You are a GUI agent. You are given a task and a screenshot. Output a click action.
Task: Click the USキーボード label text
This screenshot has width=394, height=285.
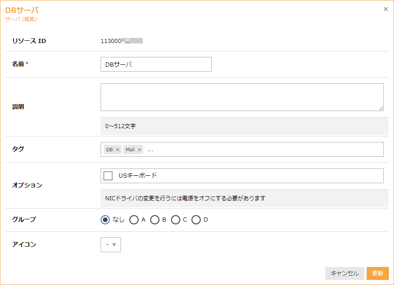click(138, 176)
